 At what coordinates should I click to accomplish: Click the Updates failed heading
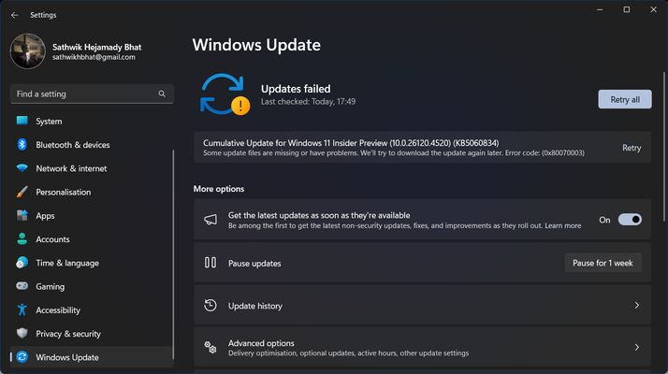pyautogui.click(x=296, y=89)
